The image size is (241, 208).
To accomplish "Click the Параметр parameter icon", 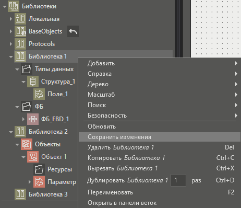I will pyautogui.click(x=39, y=182).
